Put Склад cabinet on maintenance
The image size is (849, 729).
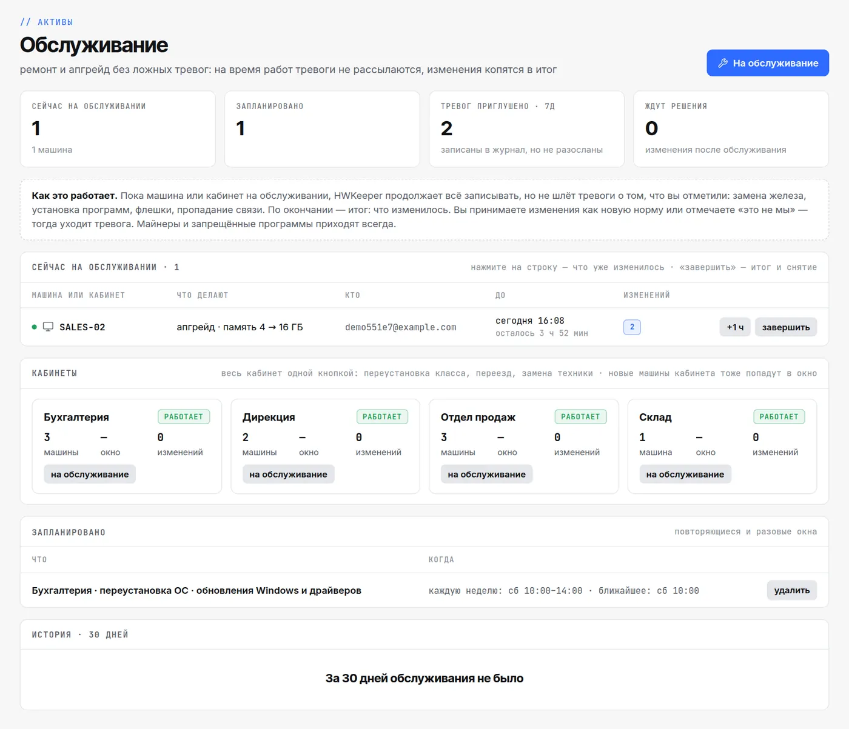(685, 474)
